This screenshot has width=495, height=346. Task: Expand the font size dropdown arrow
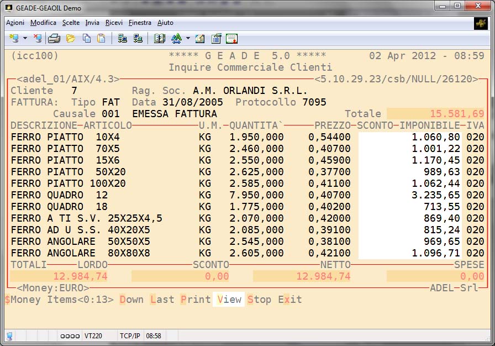click(x=188, y=38)
